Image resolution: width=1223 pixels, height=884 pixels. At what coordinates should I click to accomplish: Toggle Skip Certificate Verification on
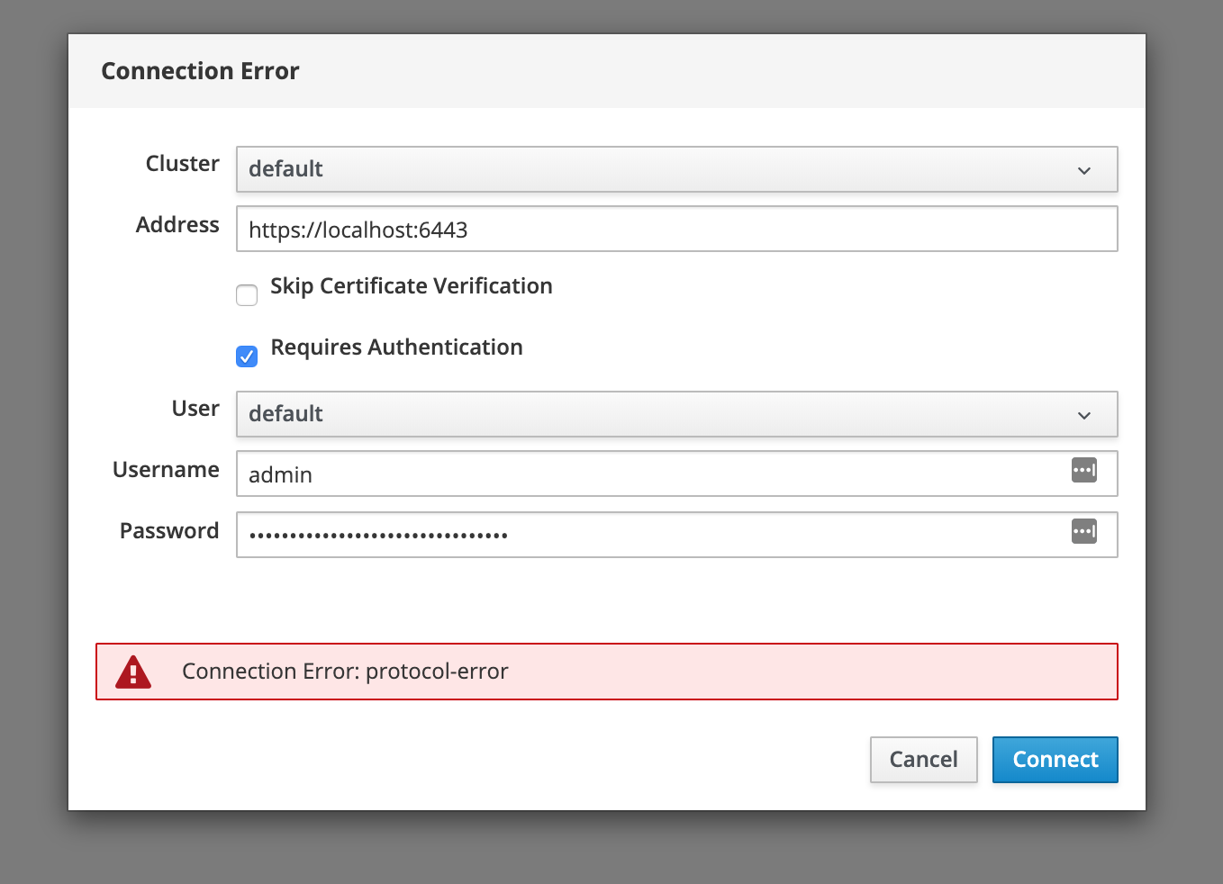[x=247, y=294]
